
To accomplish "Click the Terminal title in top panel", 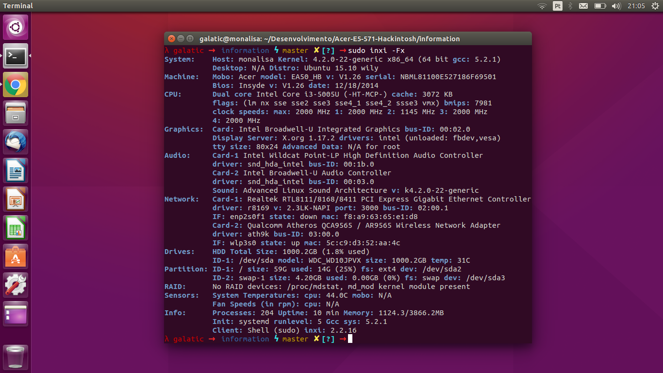I will click(x=17, y=6).
